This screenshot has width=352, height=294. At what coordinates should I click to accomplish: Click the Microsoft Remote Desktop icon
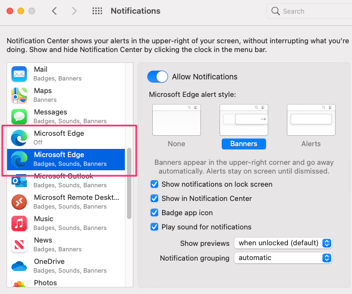pyautogui.click(x=19, y=202)
